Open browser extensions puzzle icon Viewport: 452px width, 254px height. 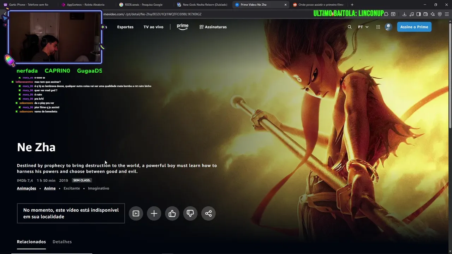coord(386,14)
